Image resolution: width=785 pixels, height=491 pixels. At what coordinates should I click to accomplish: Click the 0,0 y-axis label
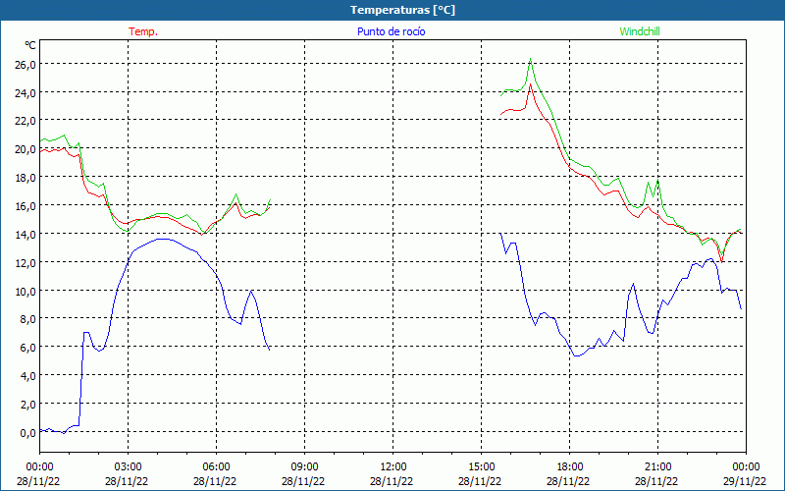coord(28,432)
